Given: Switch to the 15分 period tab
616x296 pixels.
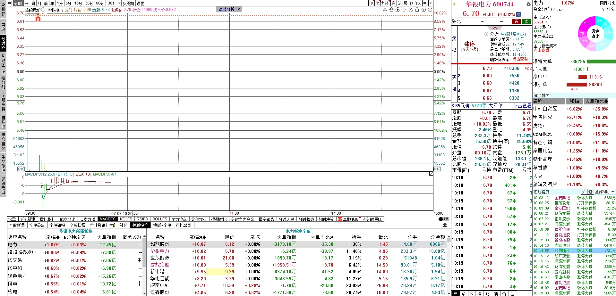Looking at the screenshot, I should tap(78, 3).
